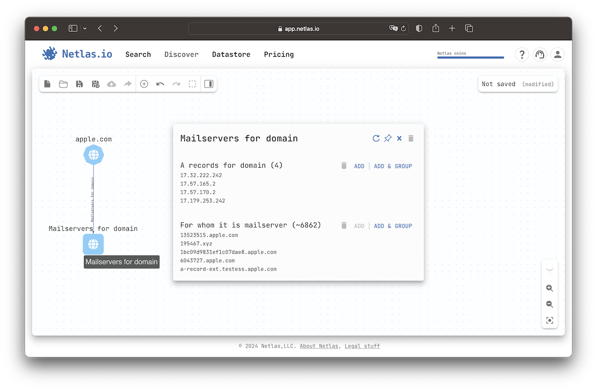Open the user account menu
The height and width of the screenshot is (390, 597).
(x=558, y=55)
